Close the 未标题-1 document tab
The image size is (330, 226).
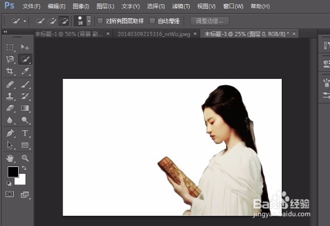108,34
